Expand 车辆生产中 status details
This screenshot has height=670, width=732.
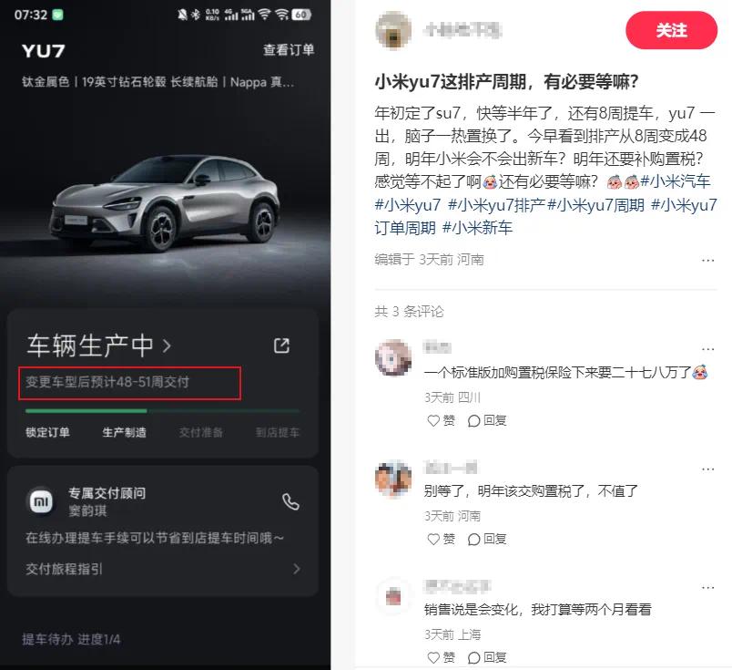[x=99, y=345]
